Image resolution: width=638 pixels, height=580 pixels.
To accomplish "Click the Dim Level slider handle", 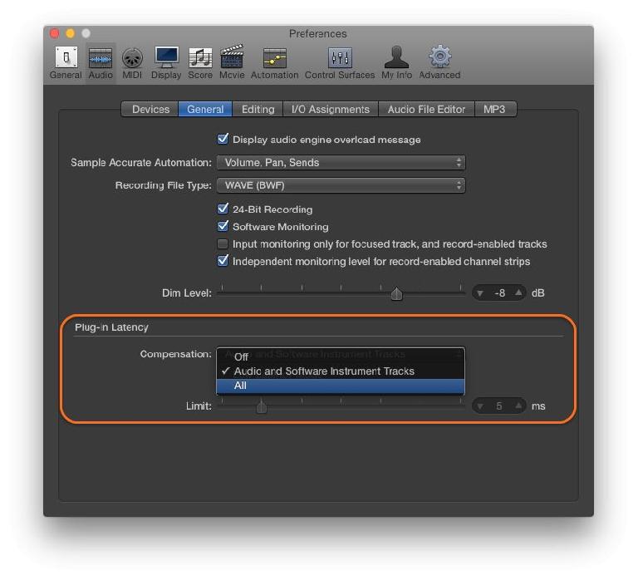I will pos(397,293).
